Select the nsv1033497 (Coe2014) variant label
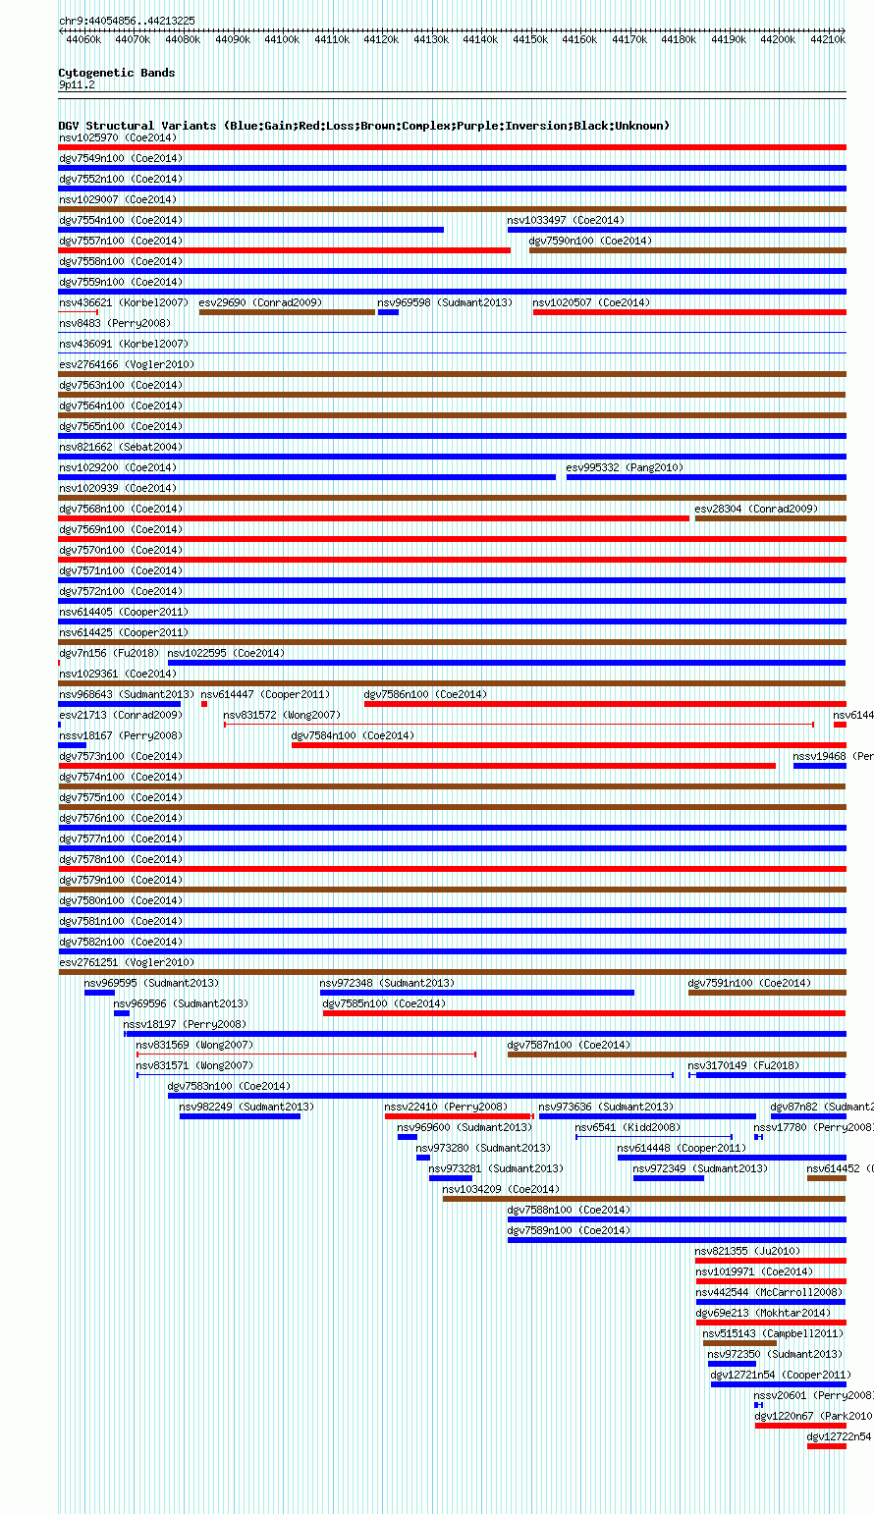This screenshot has height=1514, width=874. point(566,221)
